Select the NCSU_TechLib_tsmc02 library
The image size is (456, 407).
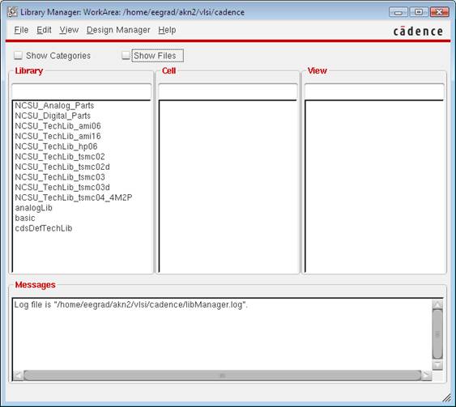pyautogui.click(x=60, y=157)
